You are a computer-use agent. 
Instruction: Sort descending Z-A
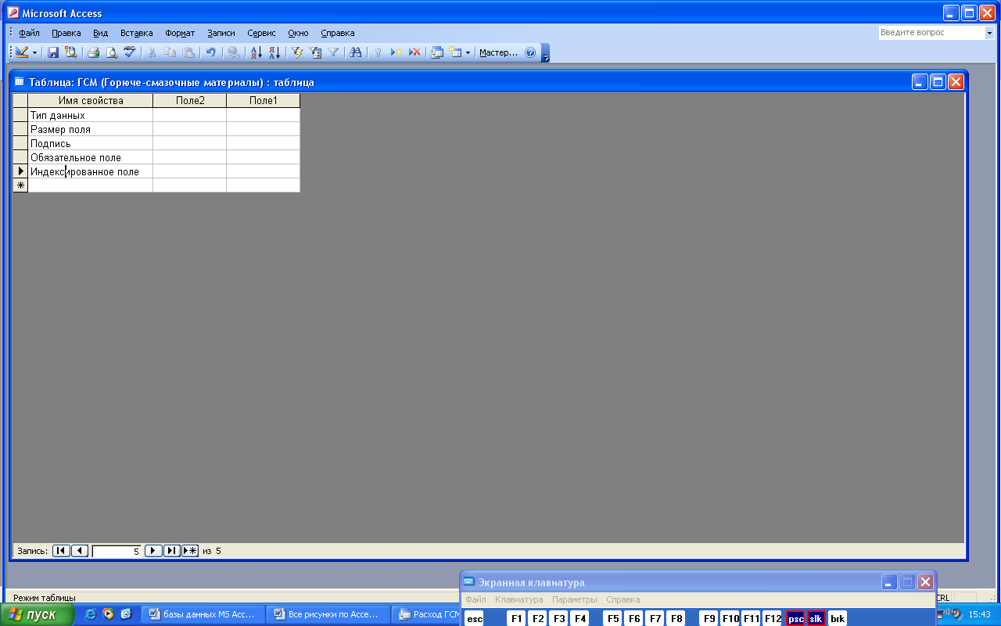274,52
